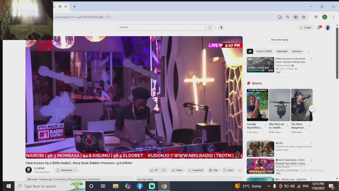Image resolution: width=339 pixels, height=191 pixels.
Task: Click the crossed-out eye icon in address bar
Action: [x=296, y=17]
